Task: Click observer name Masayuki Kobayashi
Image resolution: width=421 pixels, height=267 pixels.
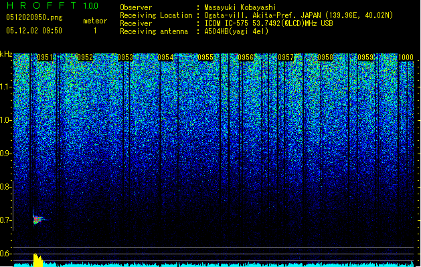Action: pyautogui.click(x=240, y=7)
